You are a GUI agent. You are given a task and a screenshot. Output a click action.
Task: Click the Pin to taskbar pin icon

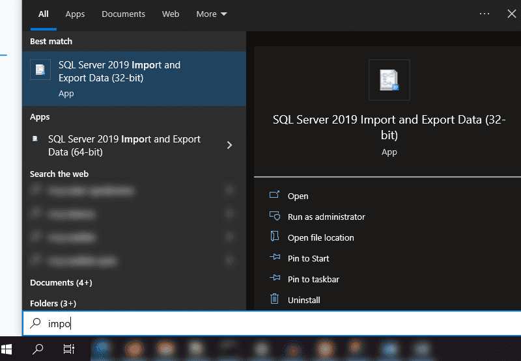click(x=275, y=277)
